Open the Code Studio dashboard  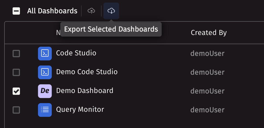(x=76, y=53)
